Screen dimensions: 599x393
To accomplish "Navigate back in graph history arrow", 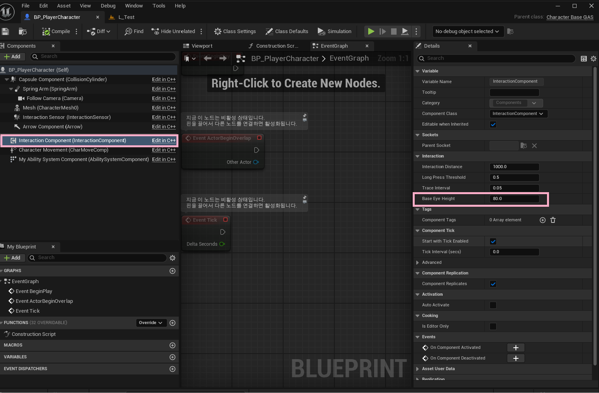I will pyautogui.click(x=208, y=58).
